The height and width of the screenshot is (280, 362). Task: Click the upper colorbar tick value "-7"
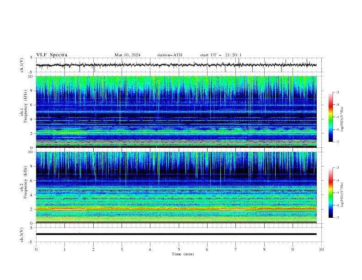coord(337,142)
